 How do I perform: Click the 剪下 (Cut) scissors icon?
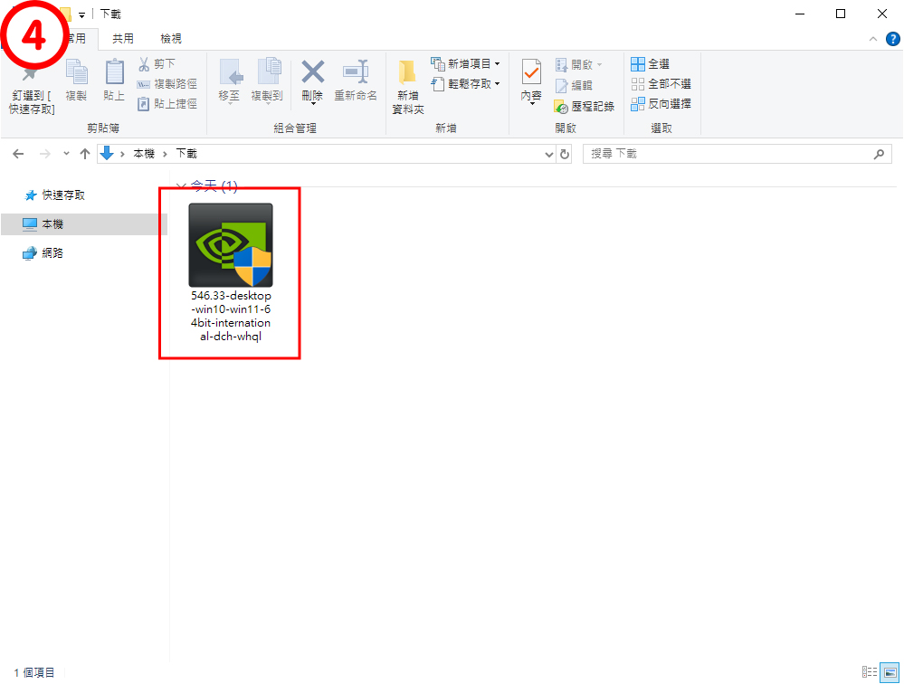click(x=144, y=64)
